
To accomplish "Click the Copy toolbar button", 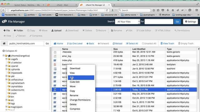I will click(31, 30).
